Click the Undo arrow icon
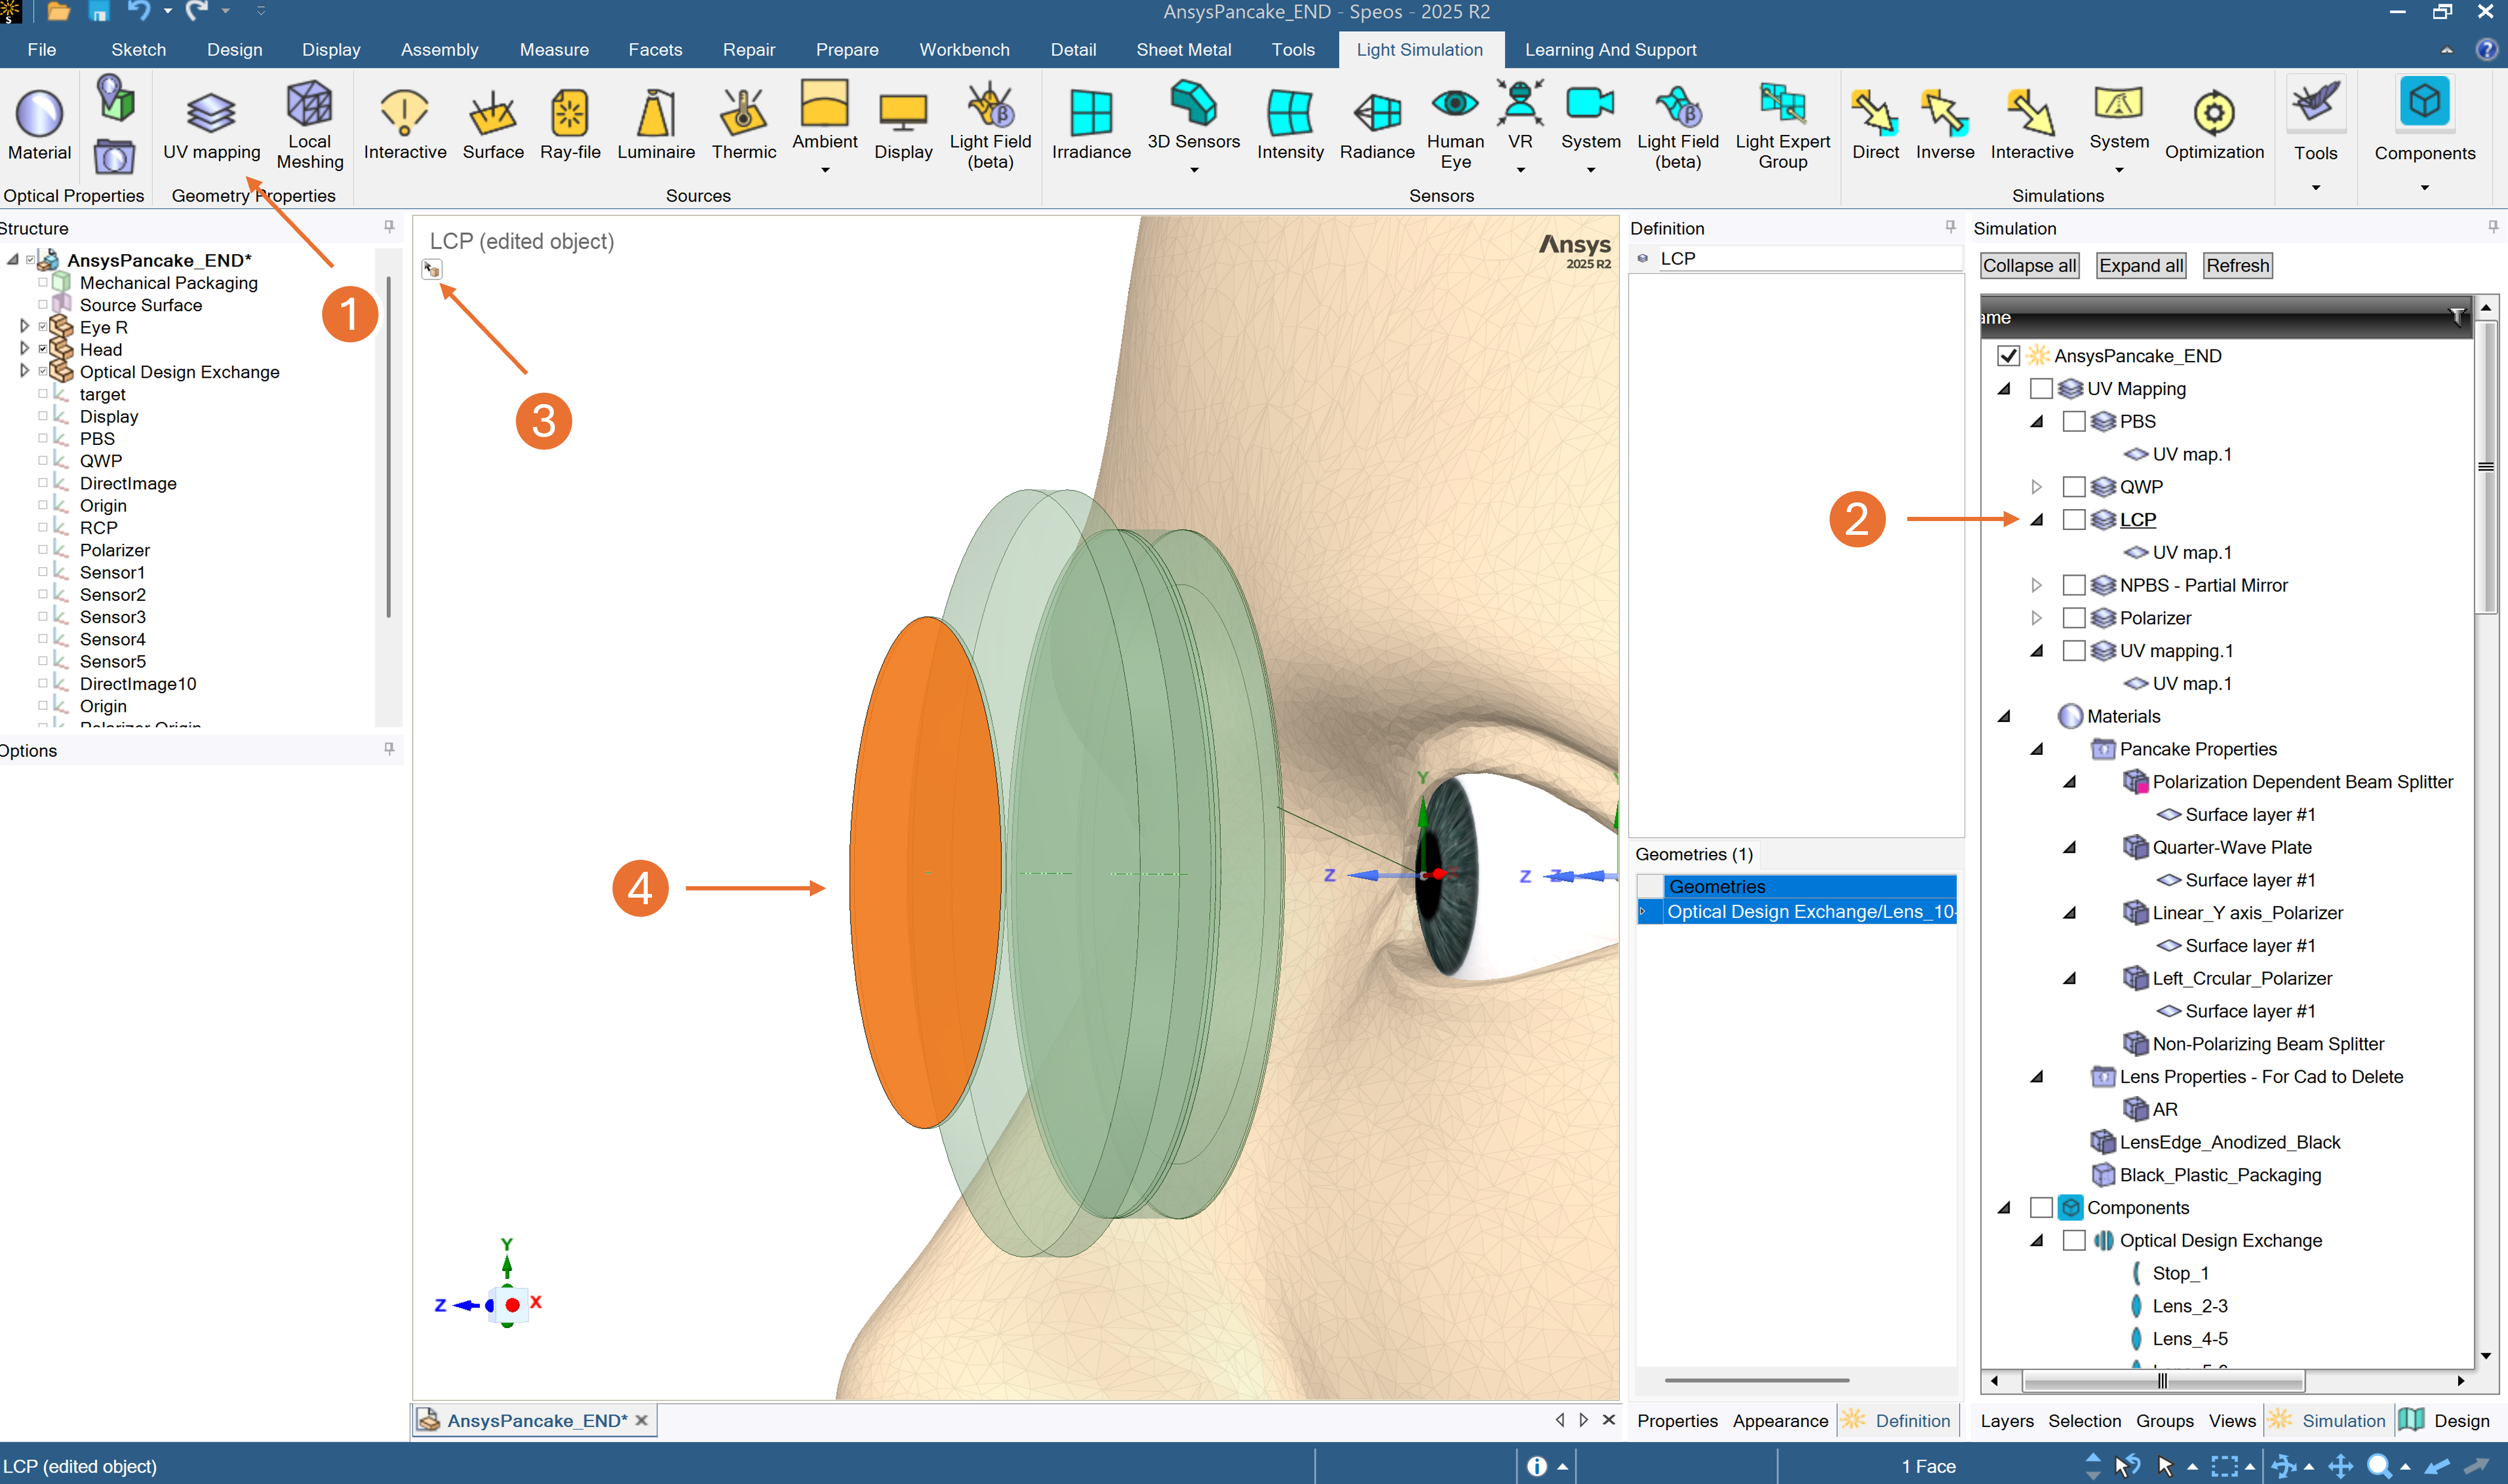Viewport: 2508px width, 1484px height. (138, 11)
